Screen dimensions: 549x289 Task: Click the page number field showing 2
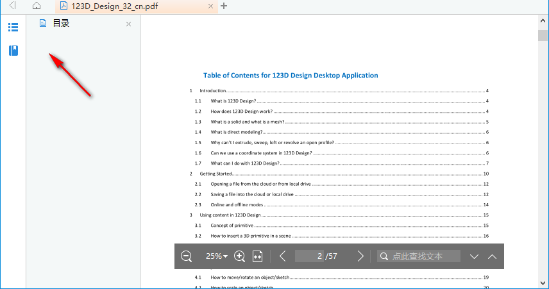(309, 256)
